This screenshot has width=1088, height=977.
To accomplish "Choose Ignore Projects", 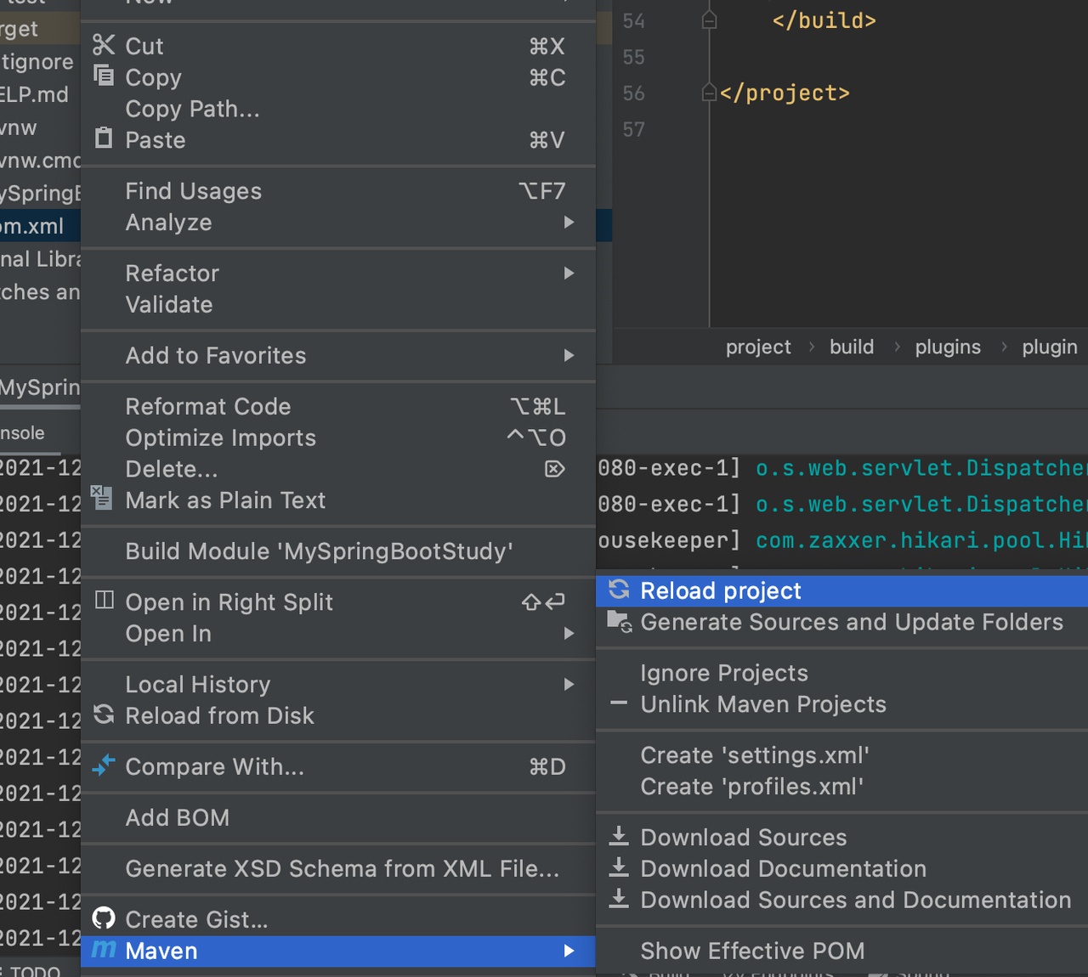I will 842,673.
